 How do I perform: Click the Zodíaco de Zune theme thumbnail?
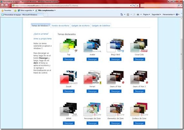point(139,109)
